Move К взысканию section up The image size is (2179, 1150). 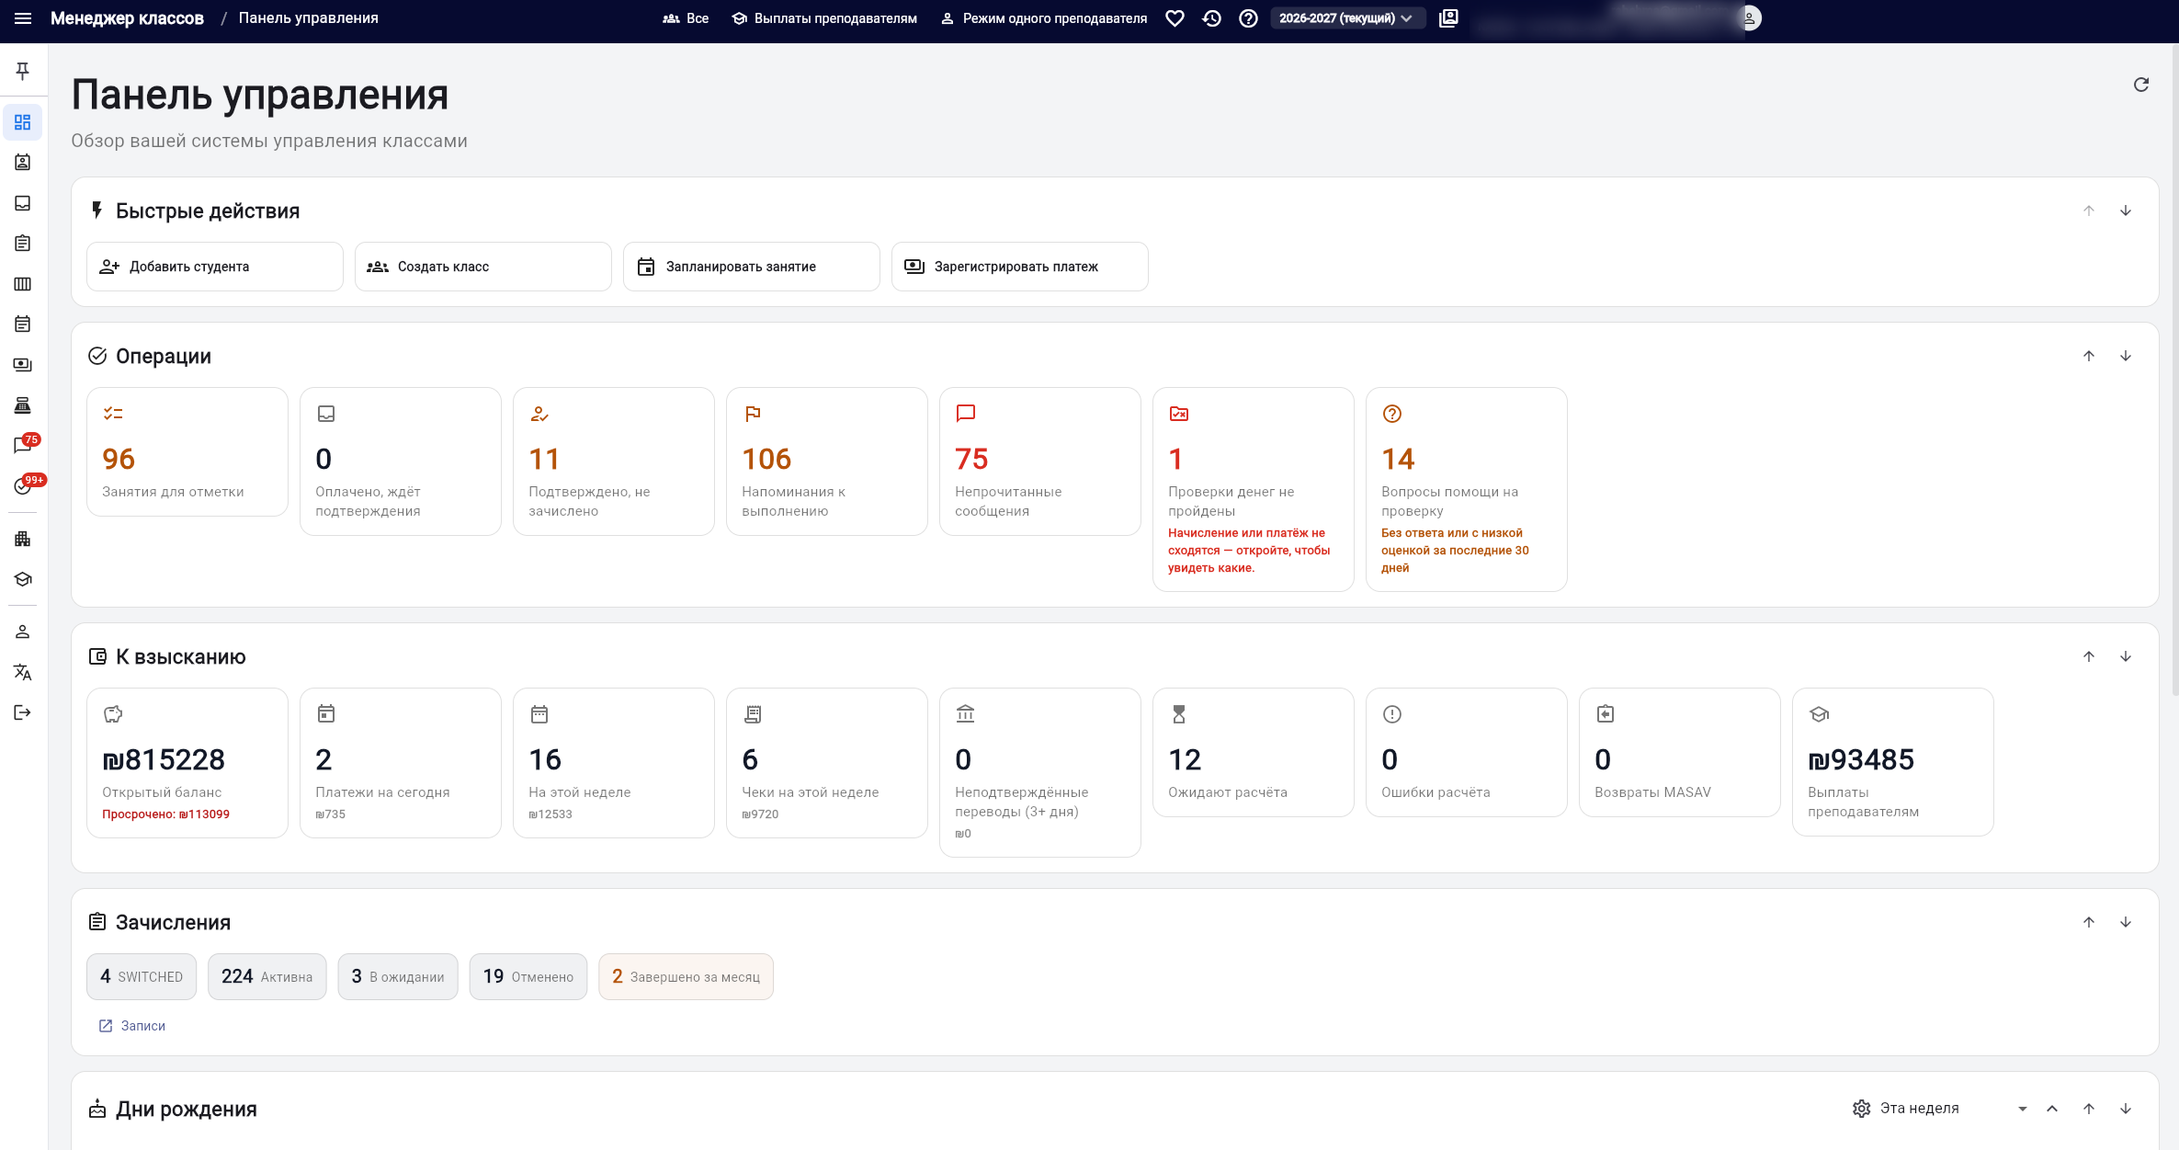click(x=2089, y=656)
